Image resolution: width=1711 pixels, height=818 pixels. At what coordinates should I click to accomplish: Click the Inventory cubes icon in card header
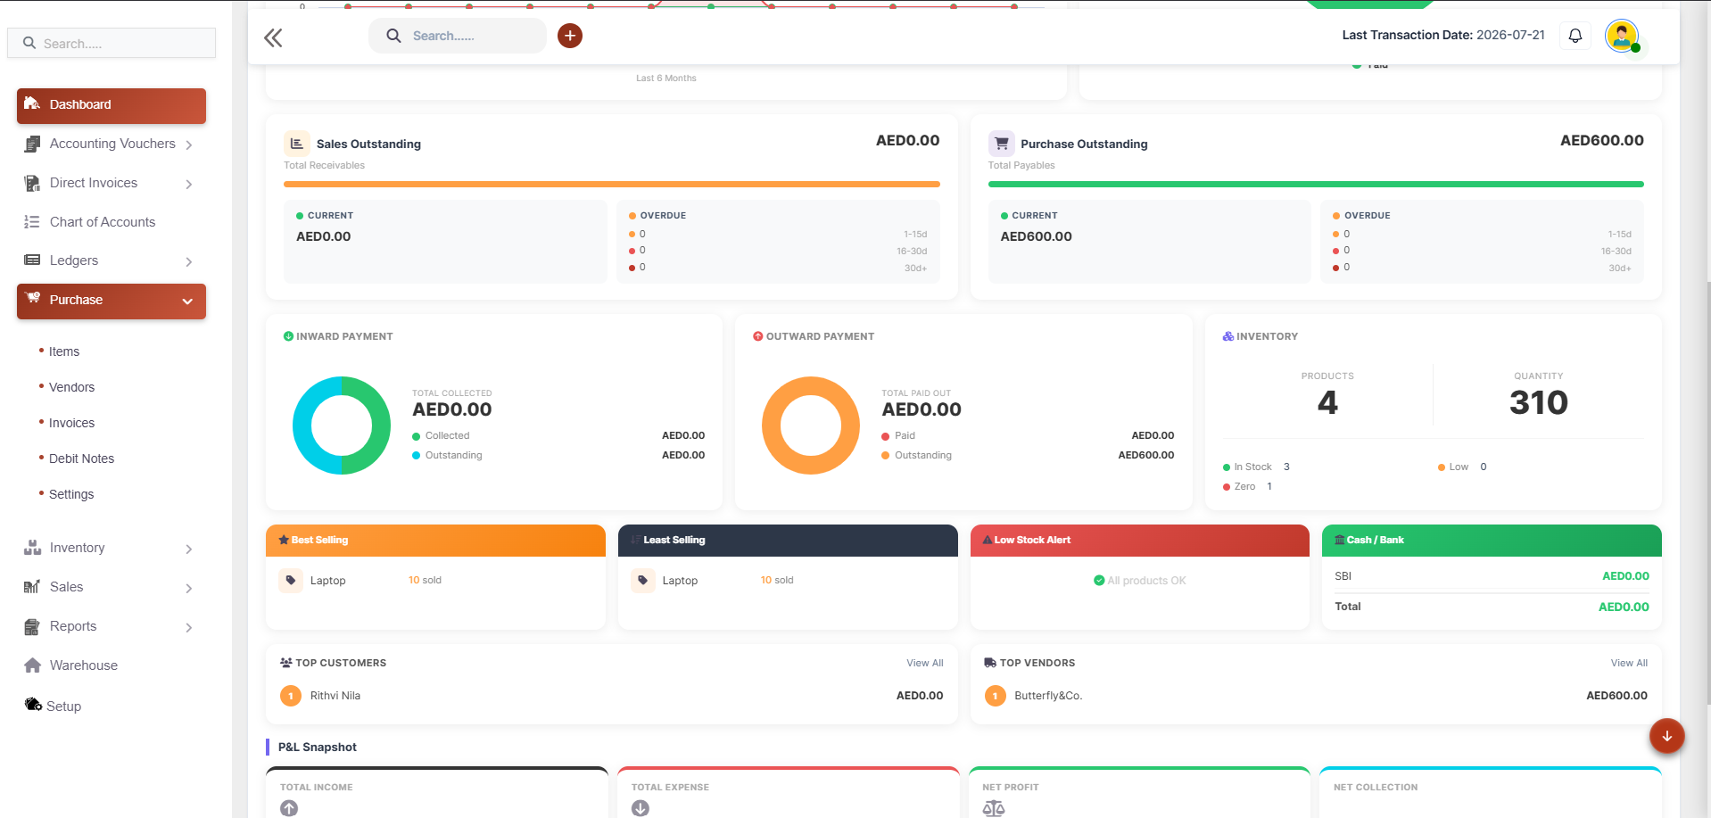(1228, 336)
